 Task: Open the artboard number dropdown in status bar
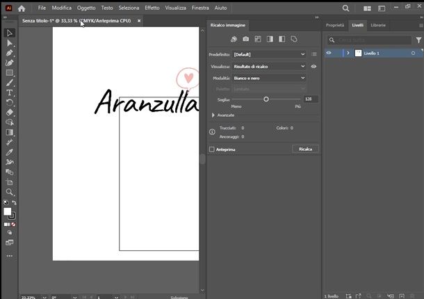point(116,297)
